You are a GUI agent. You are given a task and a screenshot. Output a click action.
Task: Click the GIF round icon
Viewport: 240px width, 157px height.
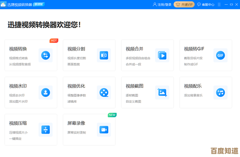(x=220, y=55)
